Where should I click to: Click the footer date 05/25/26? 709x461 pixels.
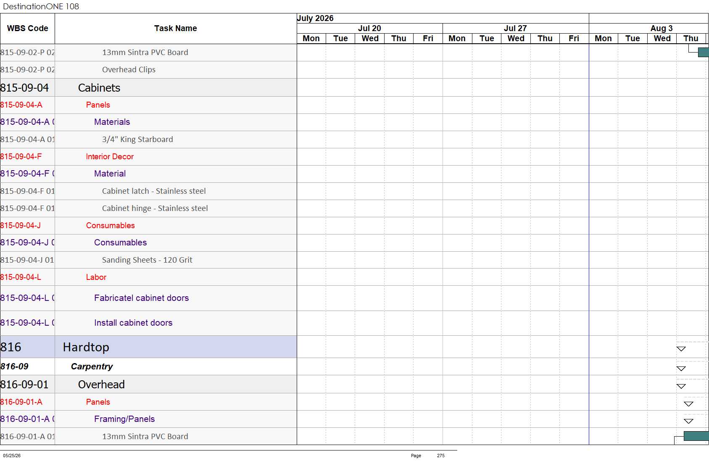pos(12,456)
